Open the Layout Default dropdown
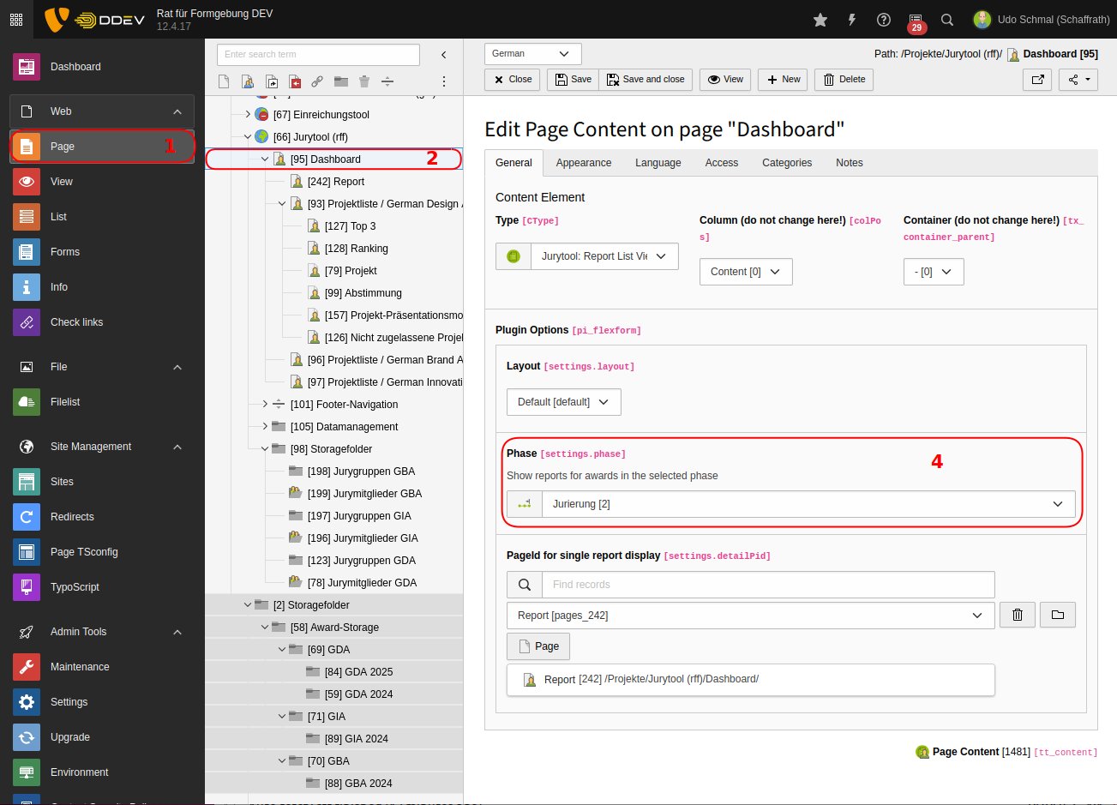 tap(563, 402)
